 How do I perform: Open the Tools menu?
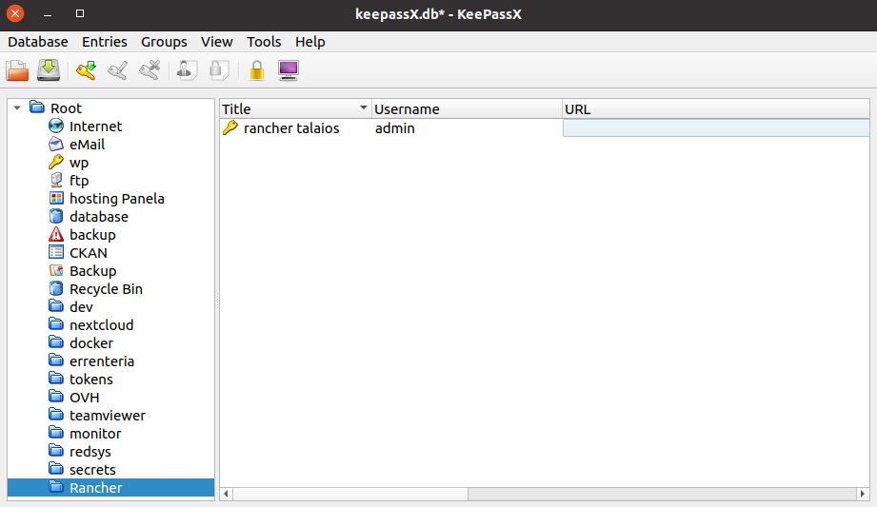[264, 42]
